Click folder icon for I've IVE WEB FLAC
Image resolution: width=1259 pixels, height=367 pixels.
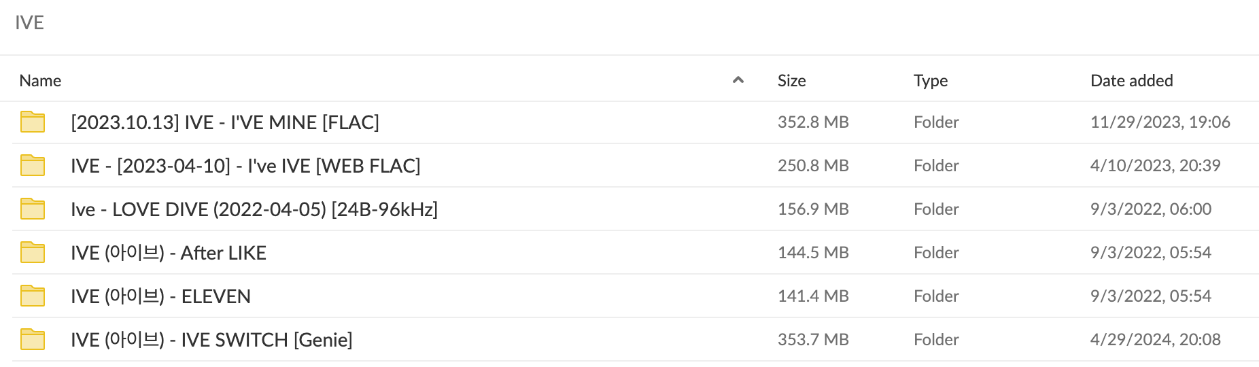(x=33, y=166)
